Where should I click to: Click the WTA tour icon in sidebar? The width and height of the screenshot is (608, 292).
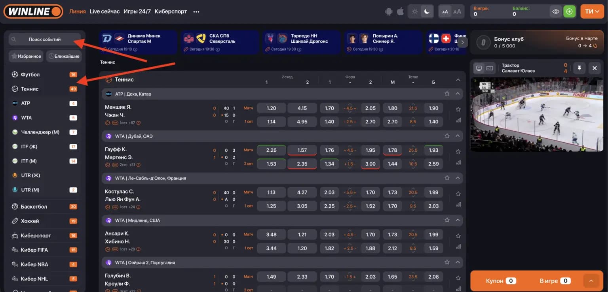point(15,118)
